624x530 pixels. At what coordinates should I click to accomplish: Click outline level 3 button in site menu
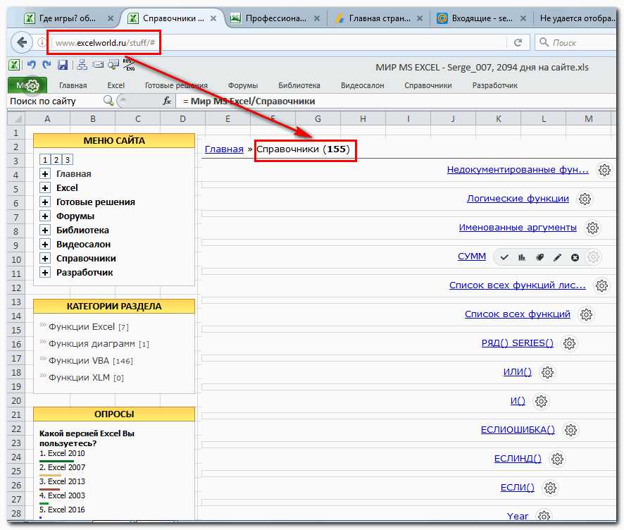coord(67,160)
